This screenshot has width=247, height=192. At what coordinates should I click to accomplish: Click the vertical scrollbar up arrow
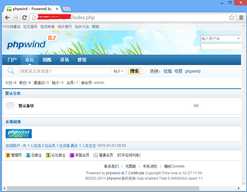(243, 26)
